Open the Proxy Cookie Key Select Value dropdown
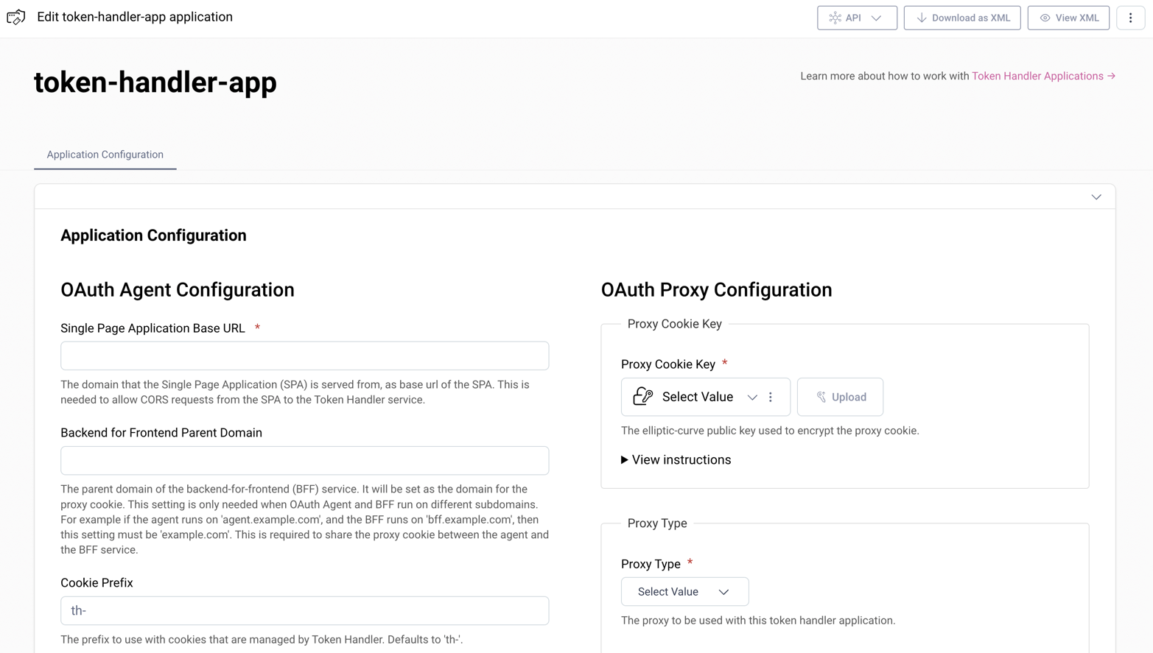The width and height of the screenshot is (1153, 653). 752,397
